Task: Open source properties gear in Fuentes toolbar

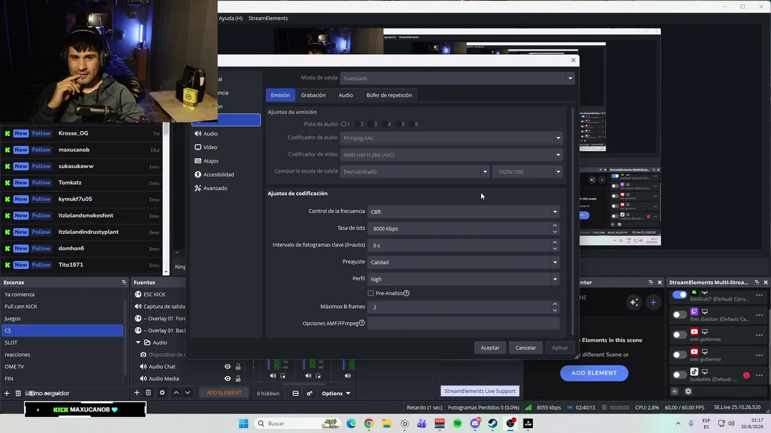Action: pyautogui.click(x=162, y=393)
